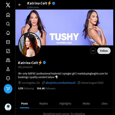Open Explore search icon in sidebar

click(x=8, y=24)
